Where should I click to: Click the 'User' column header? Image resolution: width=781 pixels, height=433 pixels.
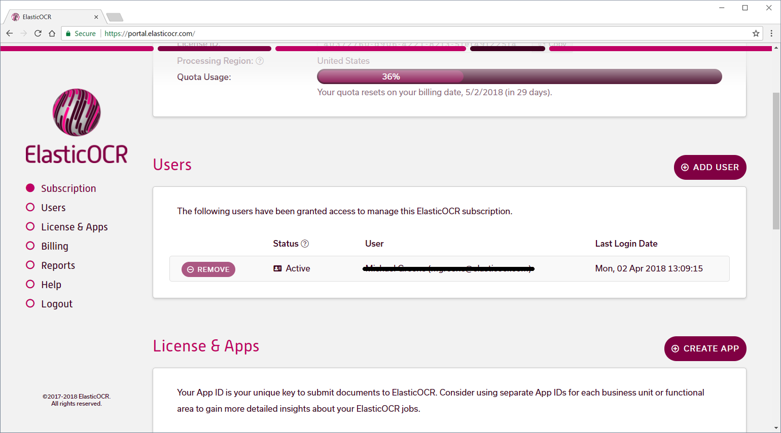(374, 244)
